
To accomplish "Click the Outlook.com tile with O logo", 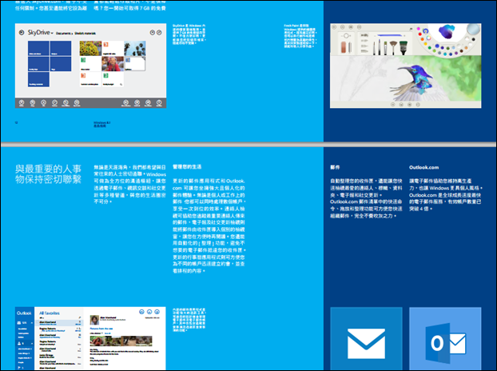I will point(445,339).
